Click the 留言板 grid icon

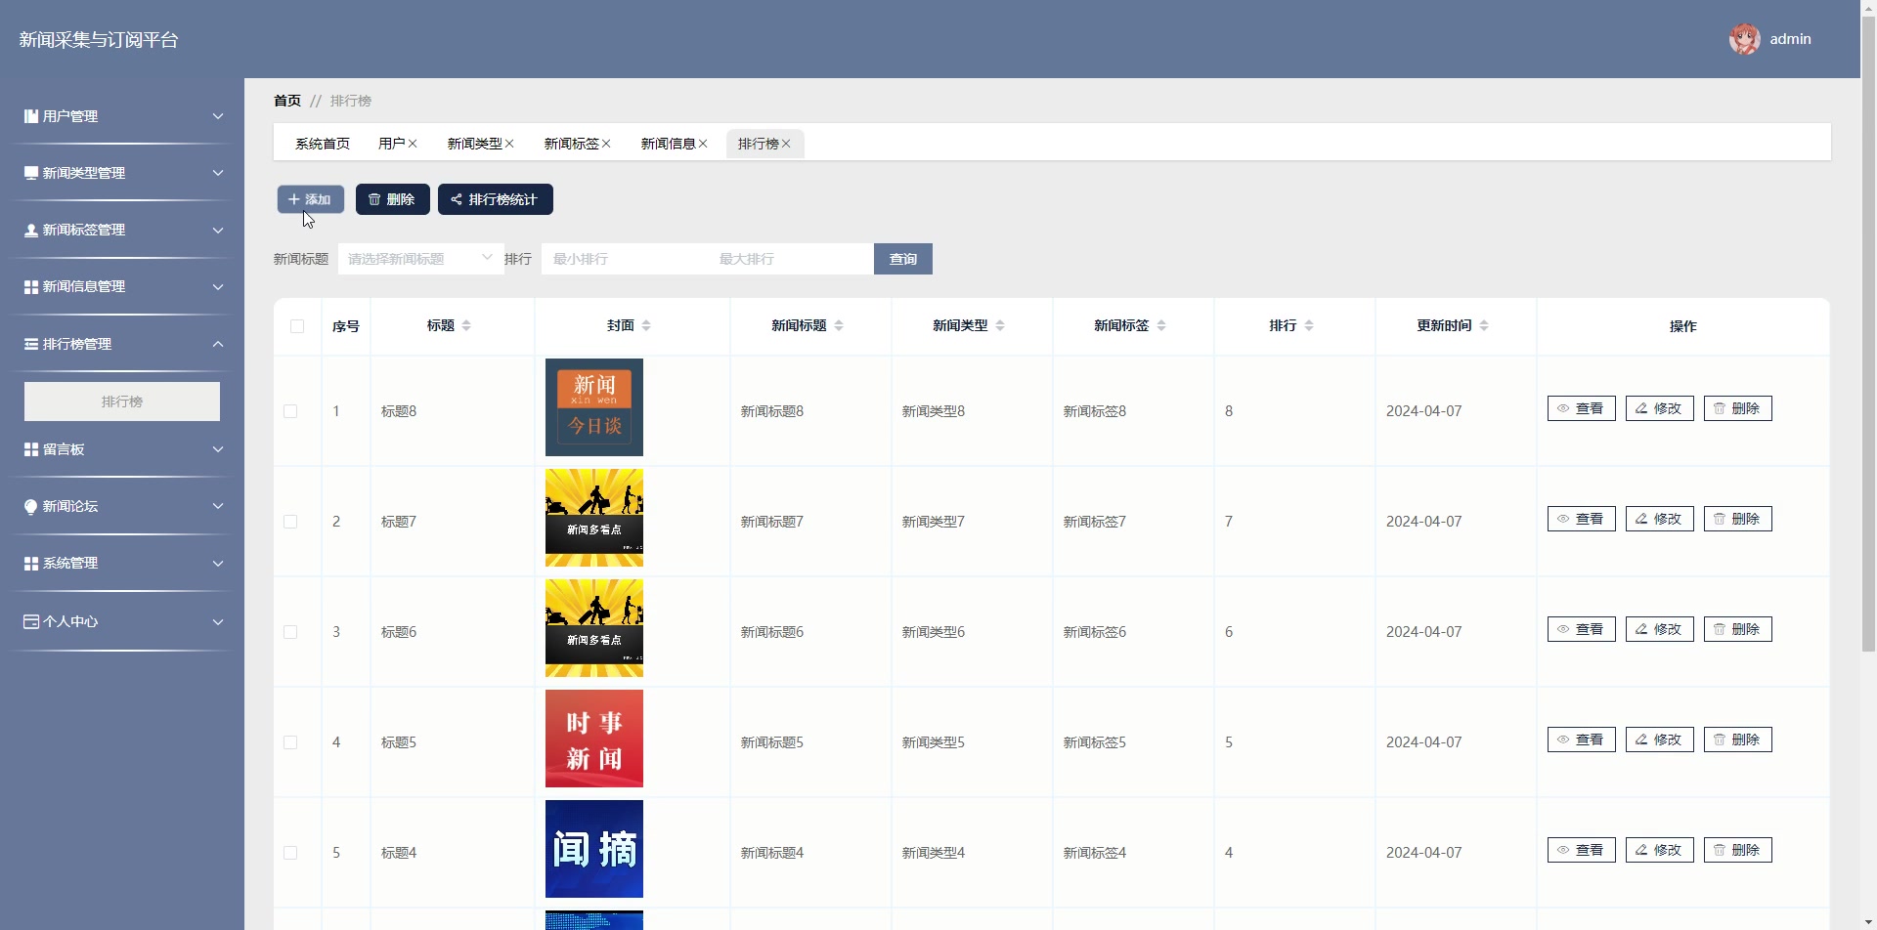[x=31, y=449]
